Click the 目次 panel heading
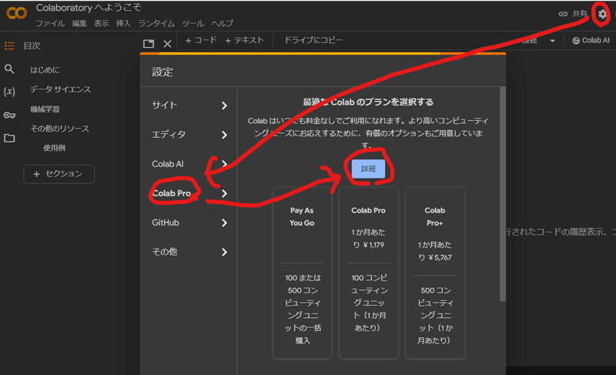Image resolution: width=616 pixels, height=375 pixels. (x=32, y=46)
